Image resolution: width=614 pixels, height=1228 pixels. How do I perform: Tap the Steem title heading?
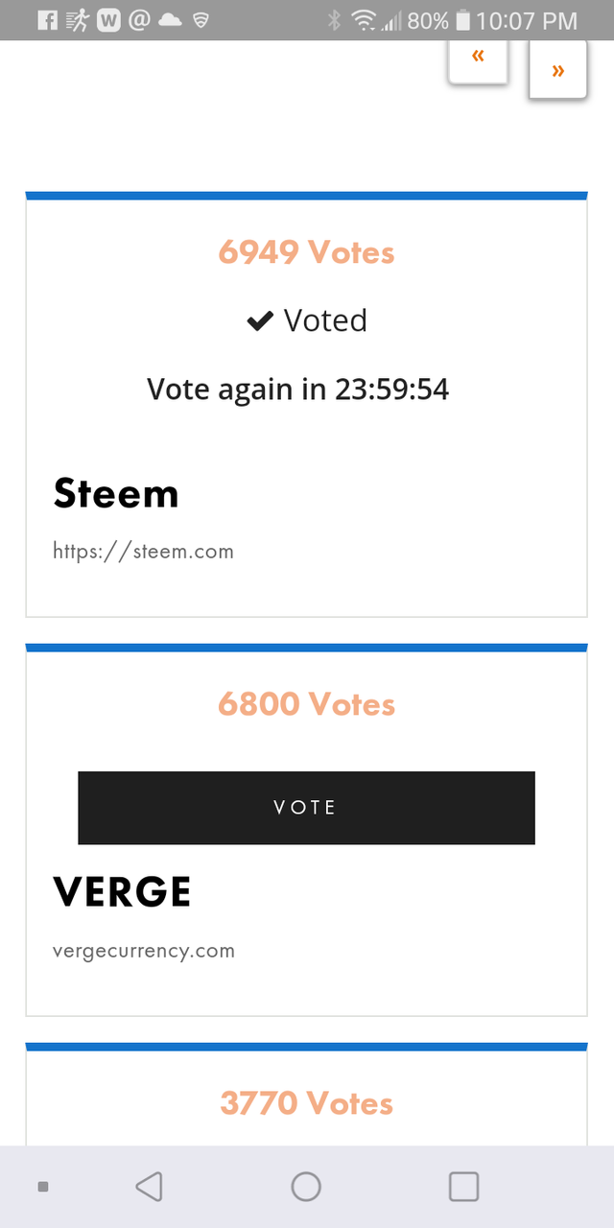pyautogui.click(x=116, y=494)
